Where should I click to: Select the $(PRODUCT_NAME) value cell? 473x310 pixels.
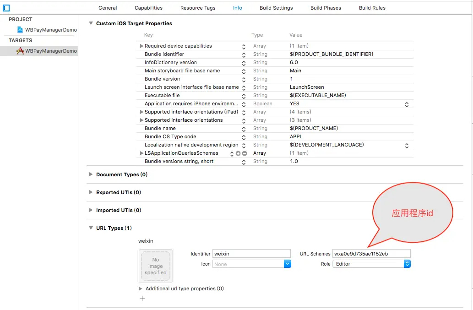314,128
